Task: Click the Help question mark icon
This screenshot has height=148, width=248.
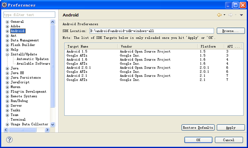Action: pyautogui.click(x=9, y=140)
